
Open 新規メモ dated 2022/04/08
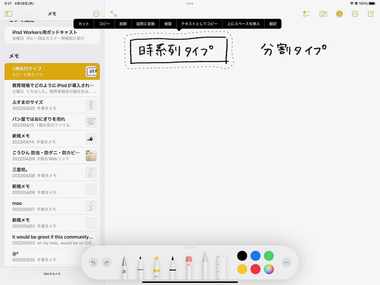point(52,189)
